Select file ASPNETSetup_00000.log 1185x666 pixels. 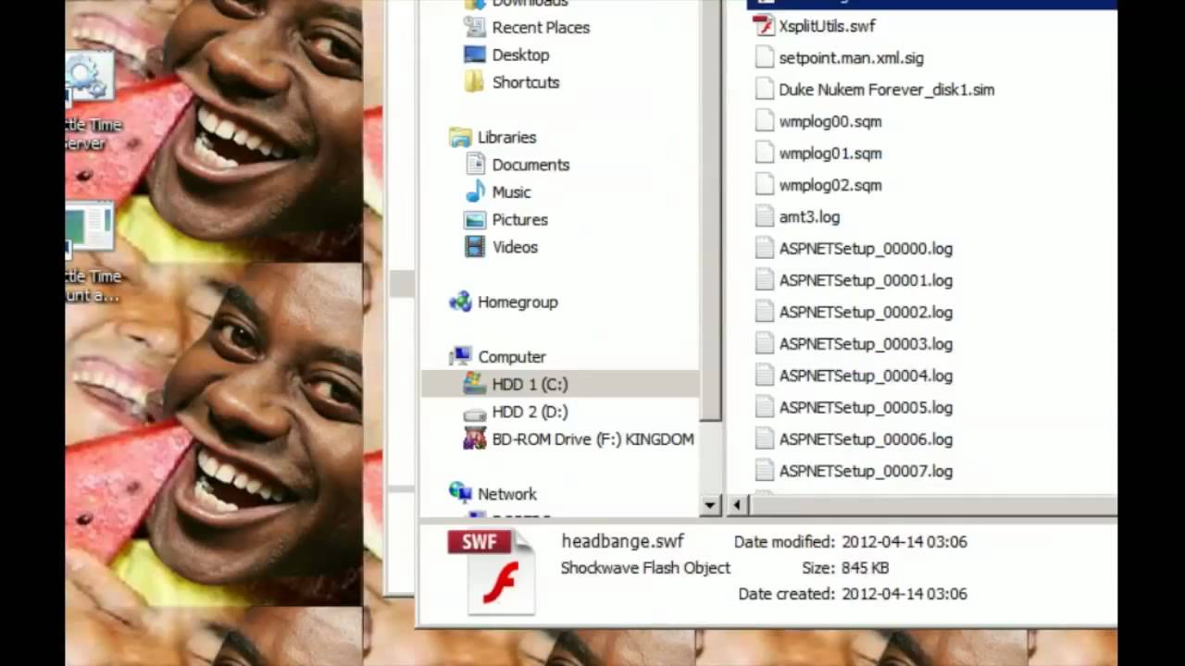click(x=866, y=248)
